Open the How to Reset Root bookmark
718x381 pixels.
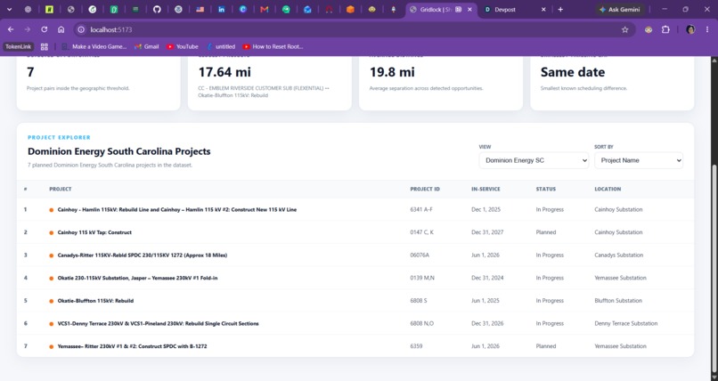pos(273,46)
